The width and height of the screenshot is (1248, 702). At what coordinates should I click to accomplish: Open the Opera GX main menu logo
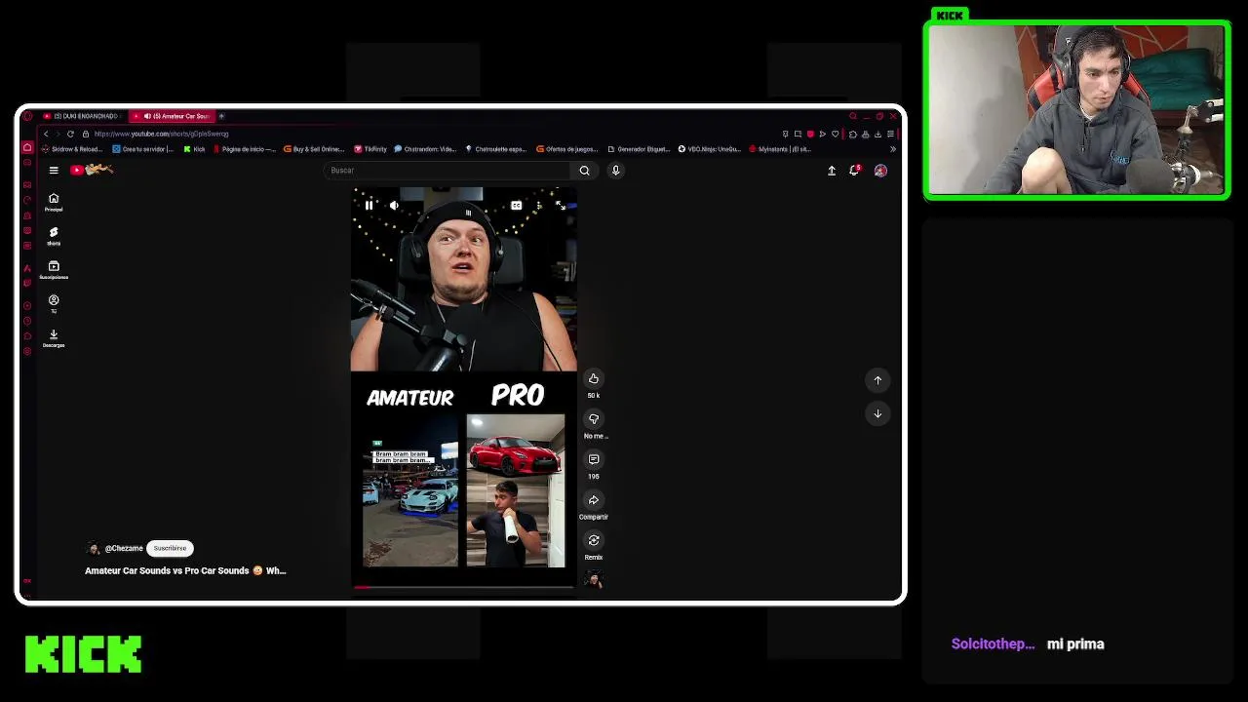(x=27, y=116)
